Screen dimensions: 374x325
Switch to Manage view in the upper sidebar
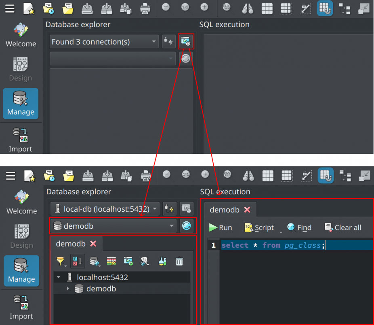[21, 104]
